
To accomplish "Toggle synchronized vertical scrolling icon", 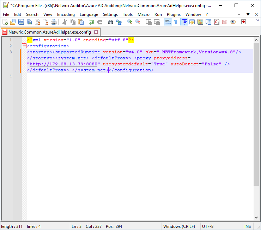I will [x=148, y=22].
